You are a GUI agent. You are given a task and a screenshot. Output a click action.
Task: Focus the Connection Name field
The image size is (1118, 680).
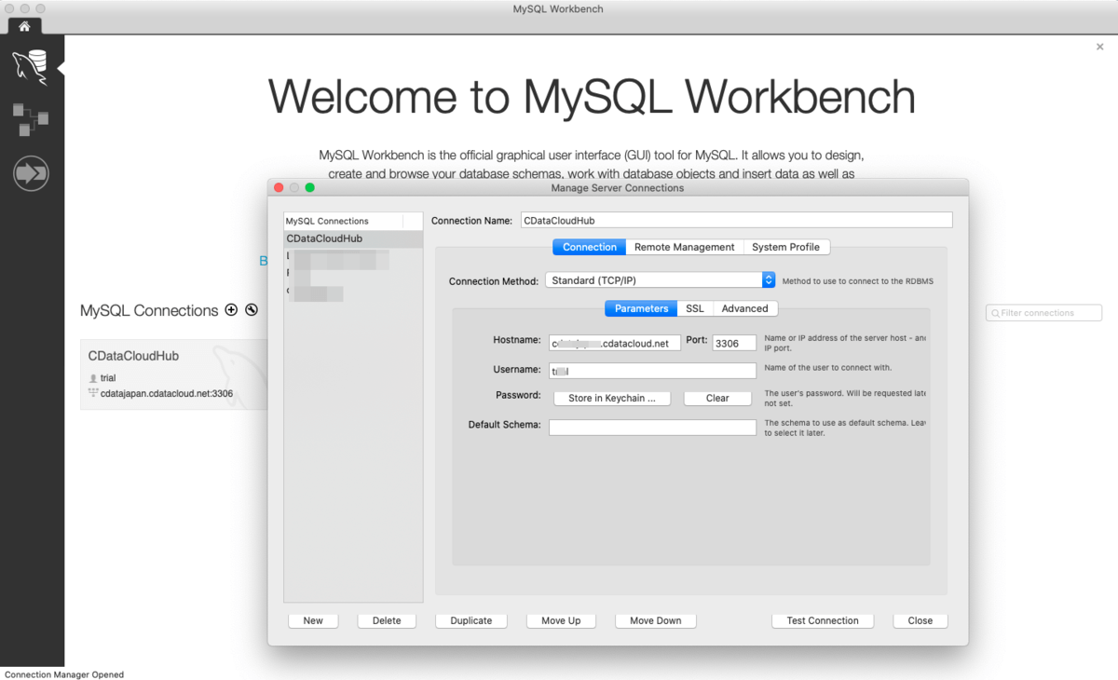[x=737, y=221]
